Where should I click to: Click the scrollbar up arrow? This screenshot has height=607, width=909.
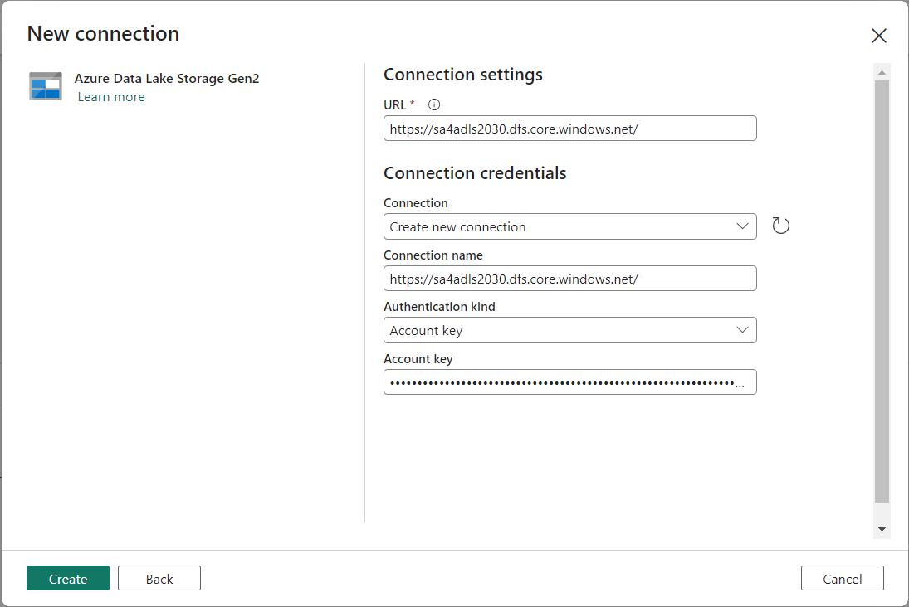[x=882, y=73]
